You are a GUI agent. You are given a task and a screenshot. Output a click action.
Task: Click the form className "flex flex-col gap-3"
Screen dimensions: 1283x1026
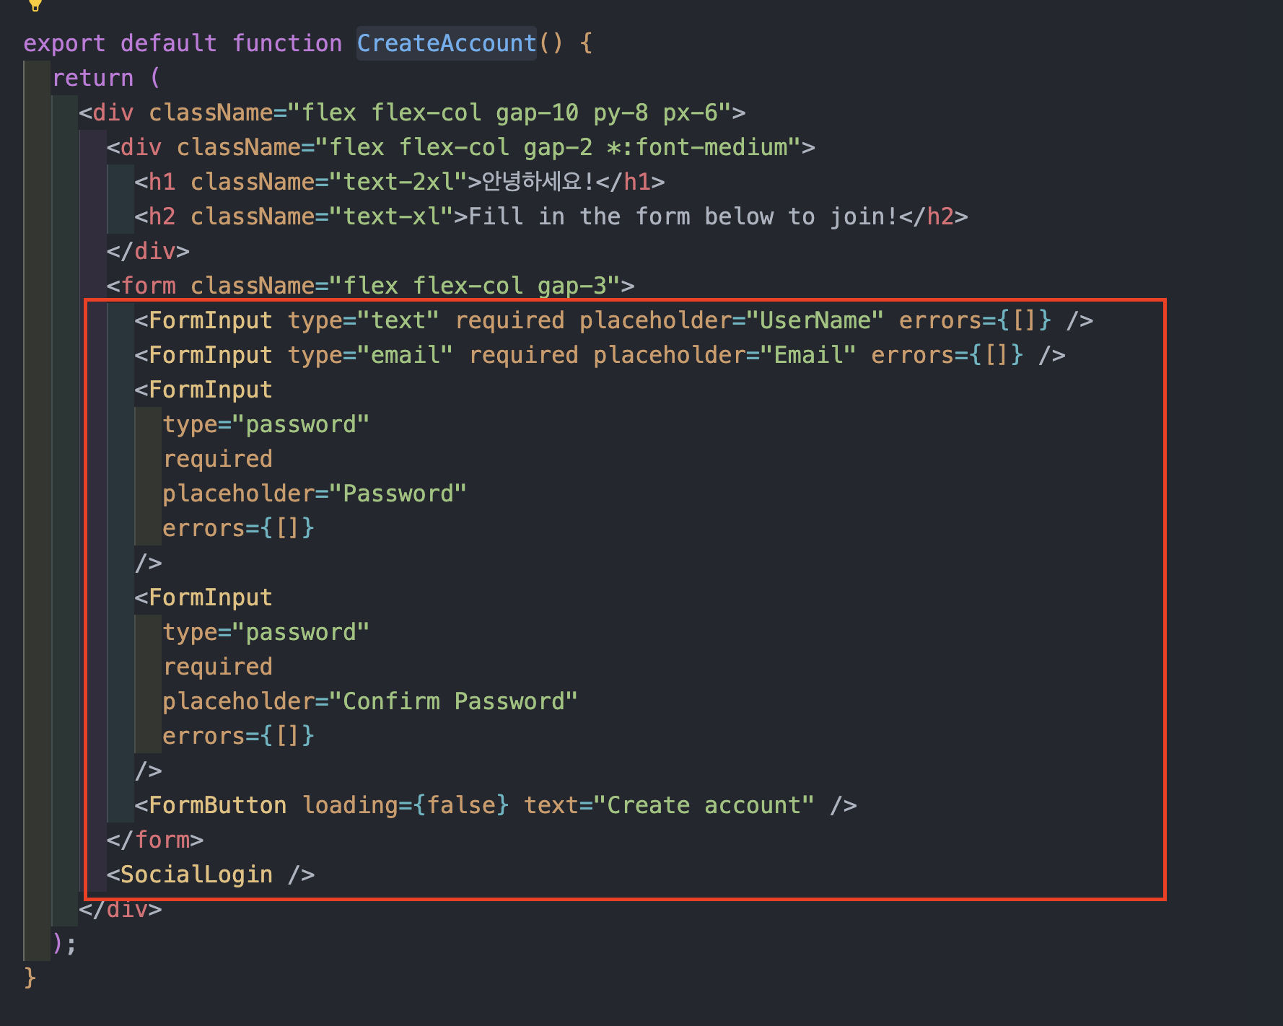(475, 286)
